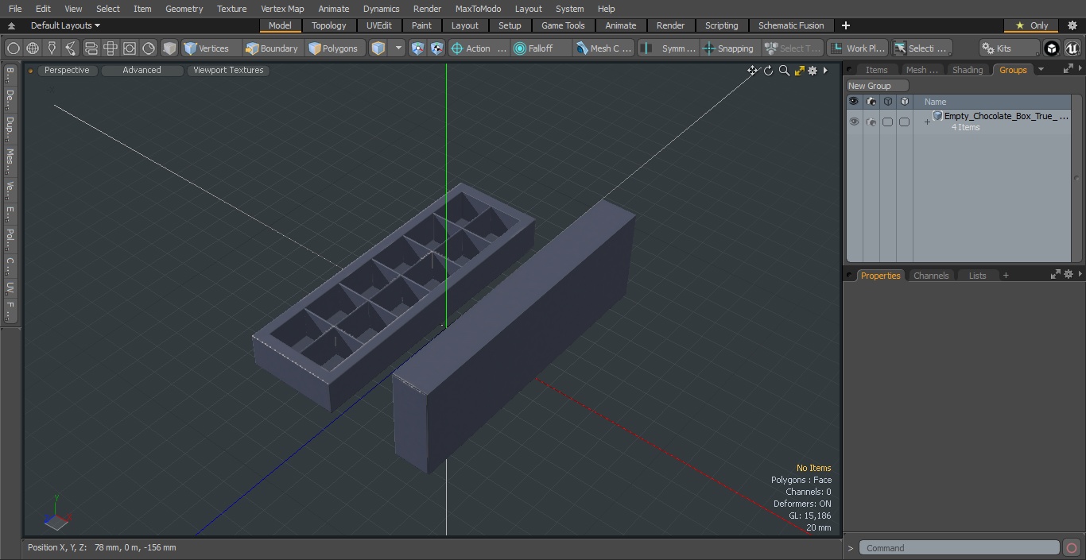
Task: Maximize the Groups panel with expand icon
Action: point(1068,69)
